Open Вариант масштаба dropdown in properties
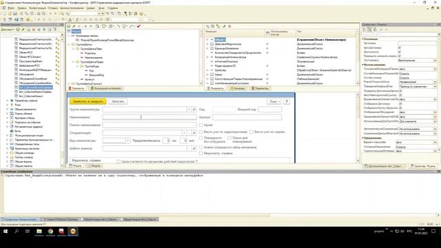The height and width of the screenshot is (248, 441). click(435, 143)
